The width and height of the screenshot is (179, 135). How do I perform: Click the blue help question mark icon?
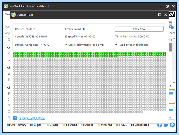[15, 118]
